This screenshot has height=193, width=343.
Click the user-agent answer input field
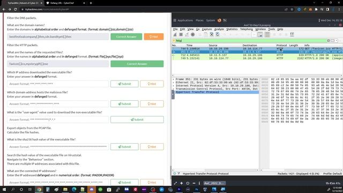tap(58, 120)
